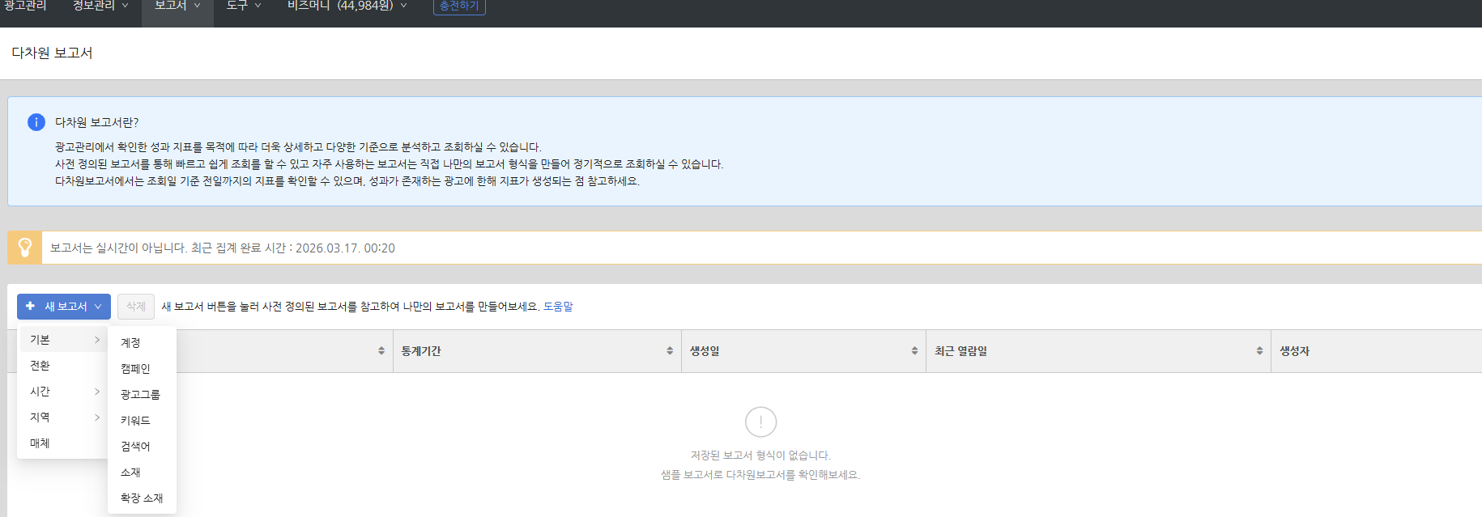Click sort arrows on 통계기간 column
This screenshot has height=517, width=1482.
click(x=670, y=351)
